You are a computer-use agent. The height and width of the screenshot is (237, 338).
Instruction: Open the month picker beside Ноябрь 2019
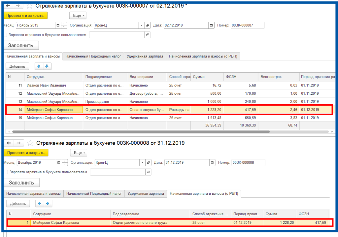58,25
